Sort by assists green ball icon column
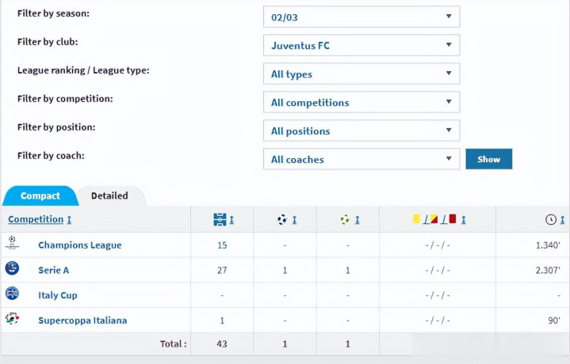The height and width of the screenshot is (364, 570). click(x=345, y=219)
